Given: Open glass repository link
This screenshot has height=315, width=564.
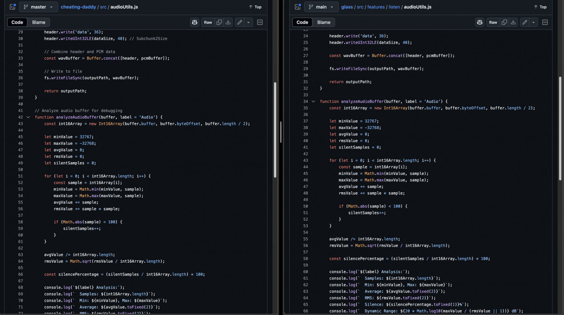Looking at the screenshot, I should click(x=347, y=7).
